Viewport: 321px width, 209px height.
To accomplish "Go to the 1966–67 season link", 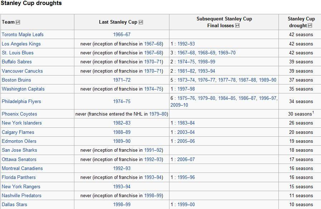I will [x=122, y=34].
